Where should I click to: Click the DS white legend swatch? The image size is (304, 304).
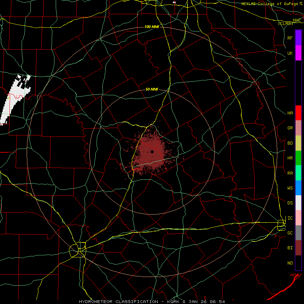pos(298,203)
